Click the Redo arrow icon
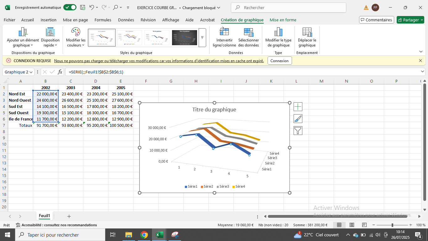 104,7
